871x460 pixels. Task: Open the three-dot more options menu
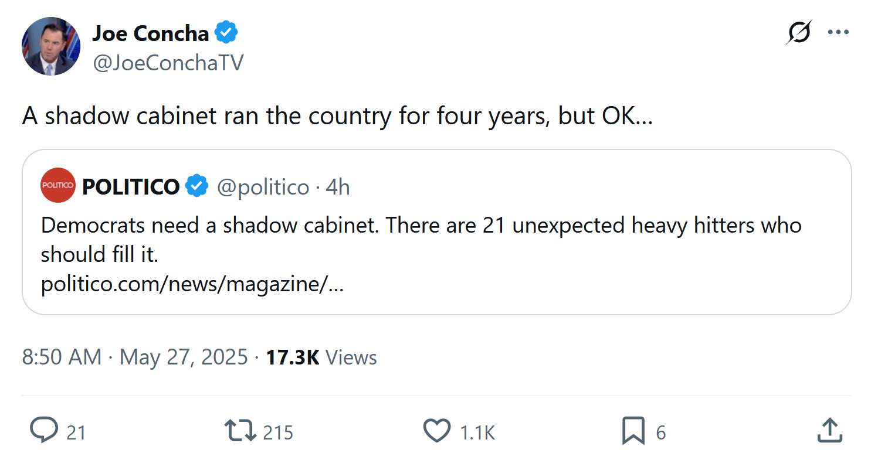click(838, 32)
